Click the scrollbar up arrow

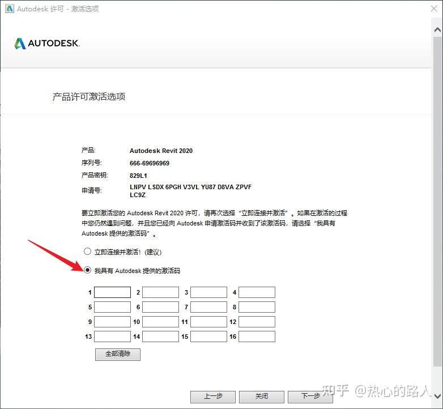[x=437, y=29]
